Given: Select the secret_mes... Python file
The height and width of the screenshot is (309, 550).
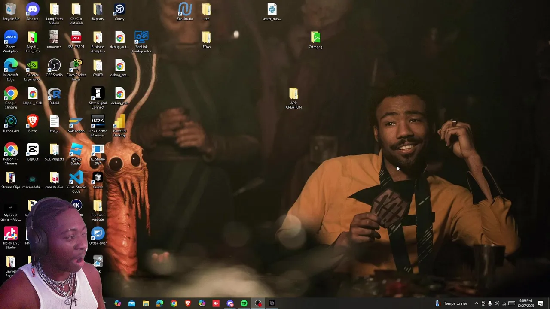Looking at the screenshot, I should (x=272, y=12).
